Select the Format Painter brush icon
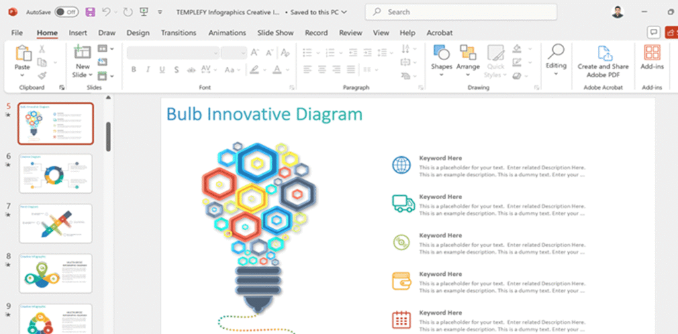 pos(42,75)
